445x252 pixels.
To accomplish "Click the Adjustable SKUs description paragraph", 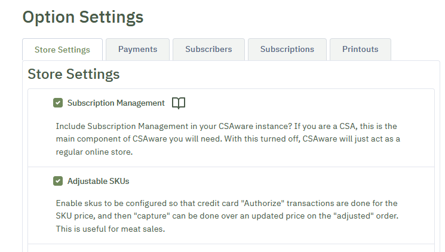I will click(227, 216).
